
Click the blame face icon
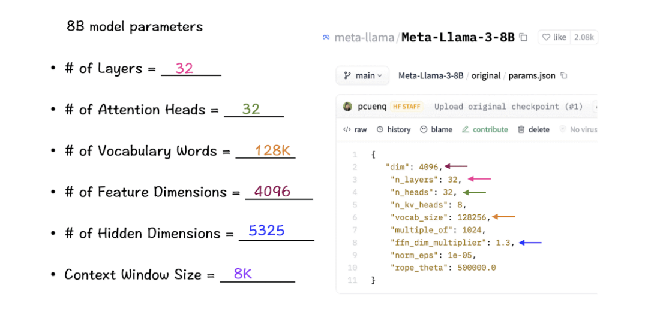424,129
